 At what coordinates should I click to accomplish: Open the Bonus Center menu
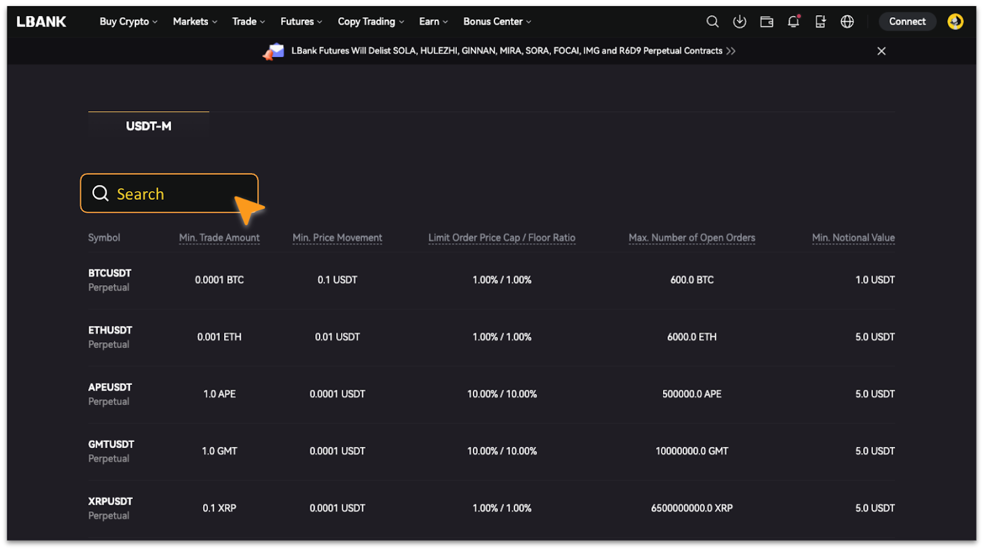[497, 22]
